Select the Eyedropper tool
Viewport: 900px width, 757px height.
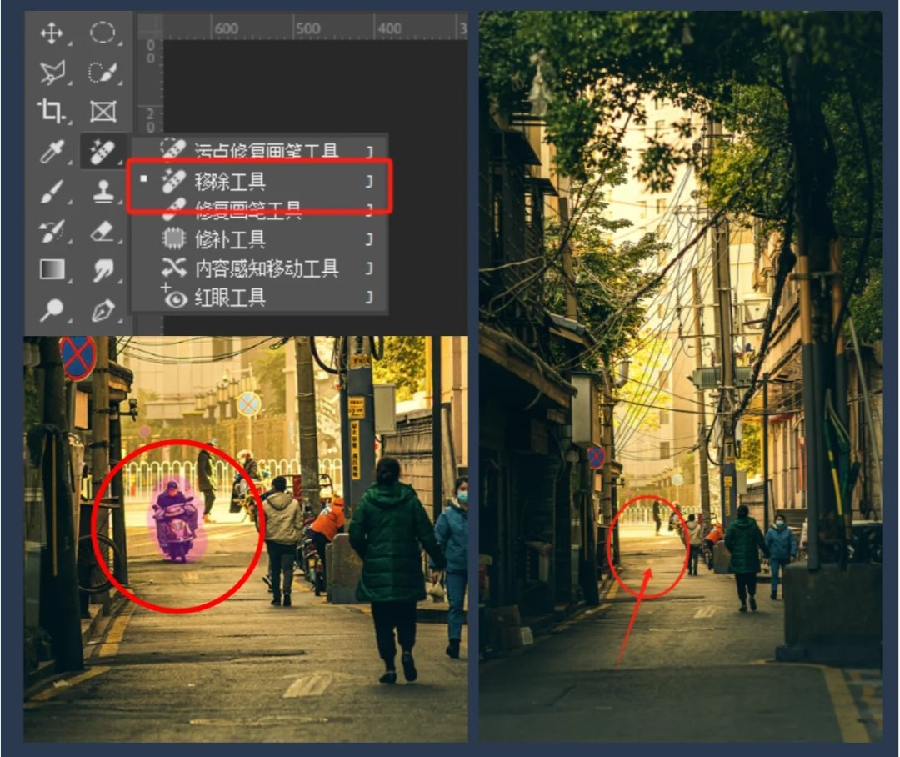coord(52,152)
